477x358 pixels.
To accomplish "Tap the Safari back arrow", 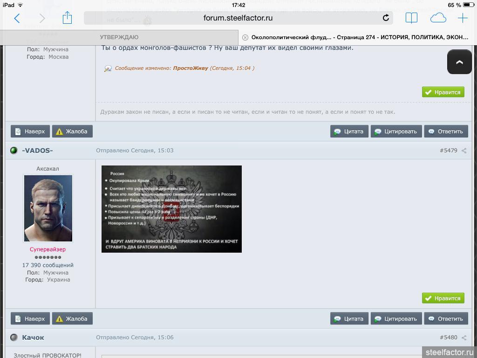I will (17, 18).
